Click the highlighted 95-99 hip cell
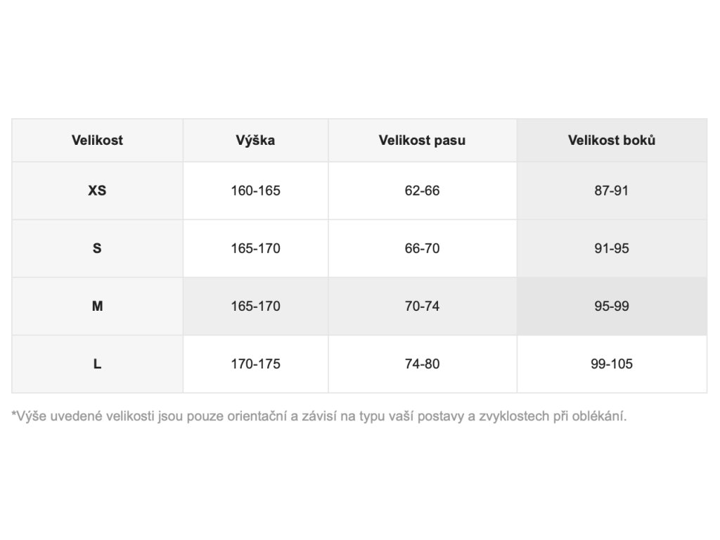The height and width of the screenshot is (540, 720). coord(612,306)
